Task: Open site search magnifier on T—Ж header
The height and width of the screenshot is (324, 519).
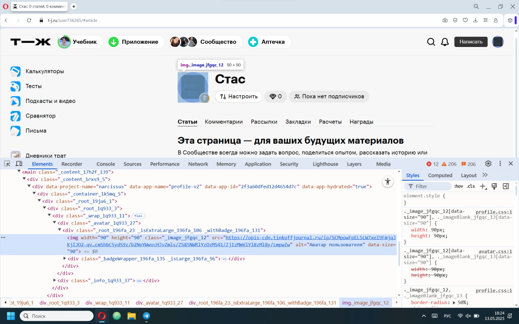Action: (431, 42)
